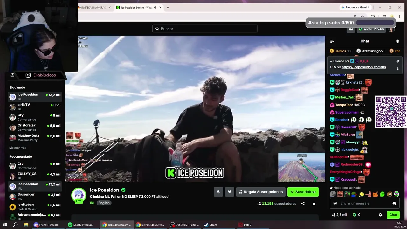Expand the pinned message with the down arrow
This screenshot has height=229, width=407.
coord(397,68)
